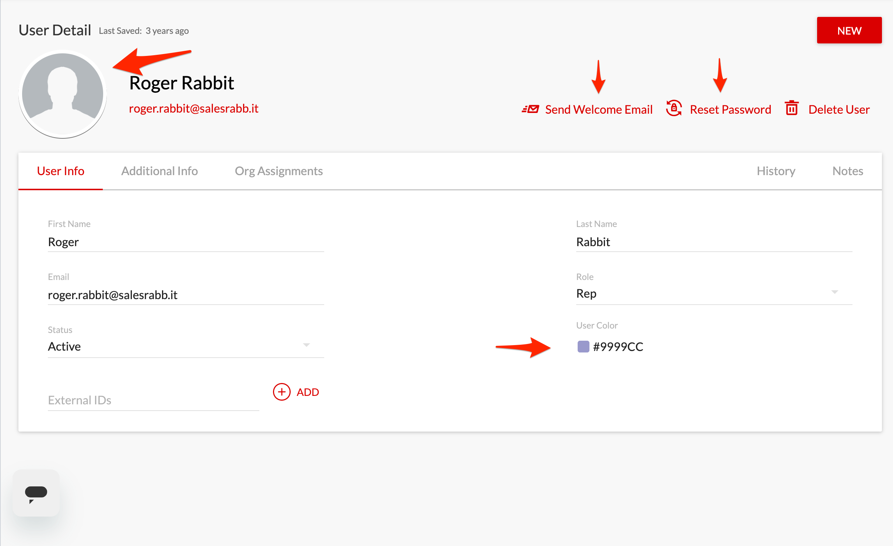Viewport: 893px width, 546px height.
Task: Click the roger.rabbit@salesrabb.it email link
Action: point(194,108)
